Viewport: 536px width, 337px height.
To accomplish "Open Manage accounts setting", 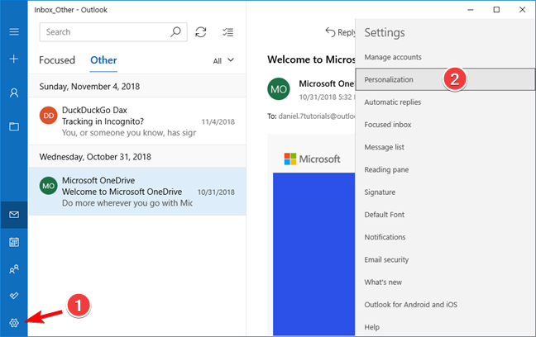I will click(x=445, y=57).
